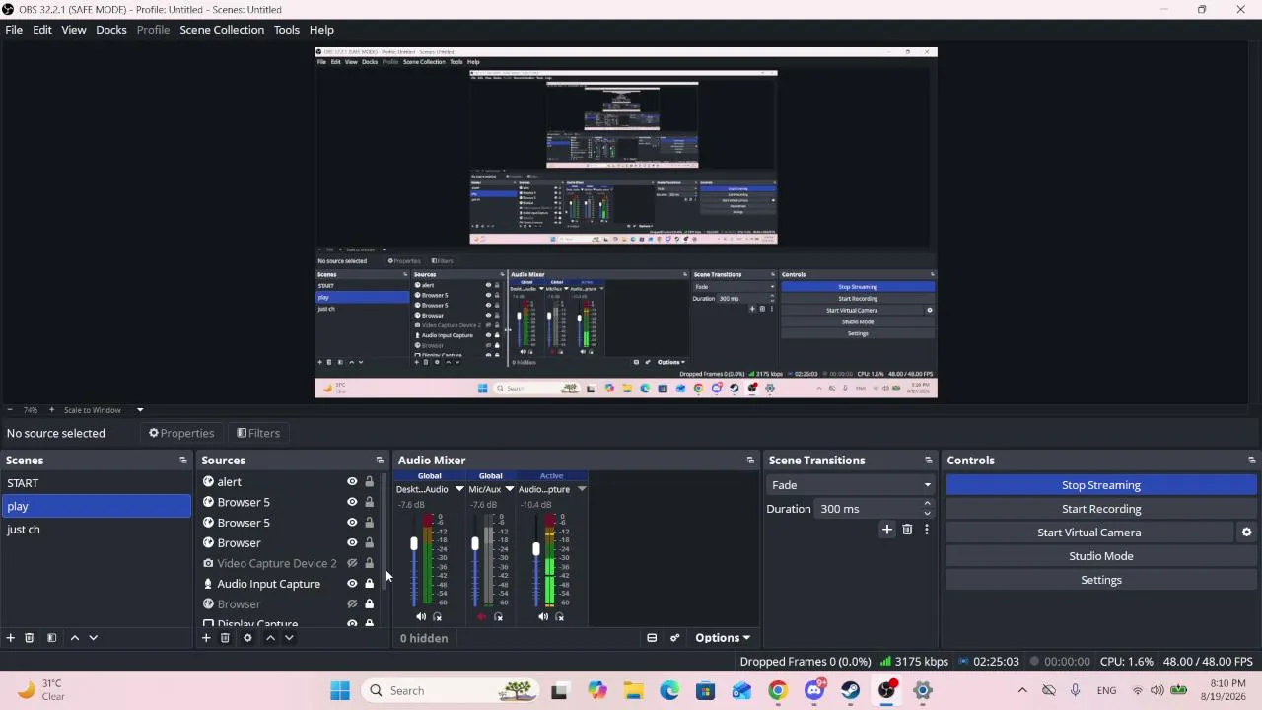Screen dimensions: 1262x710
Task: Open the Scene Collection menu
Action: tap(222, 30)
